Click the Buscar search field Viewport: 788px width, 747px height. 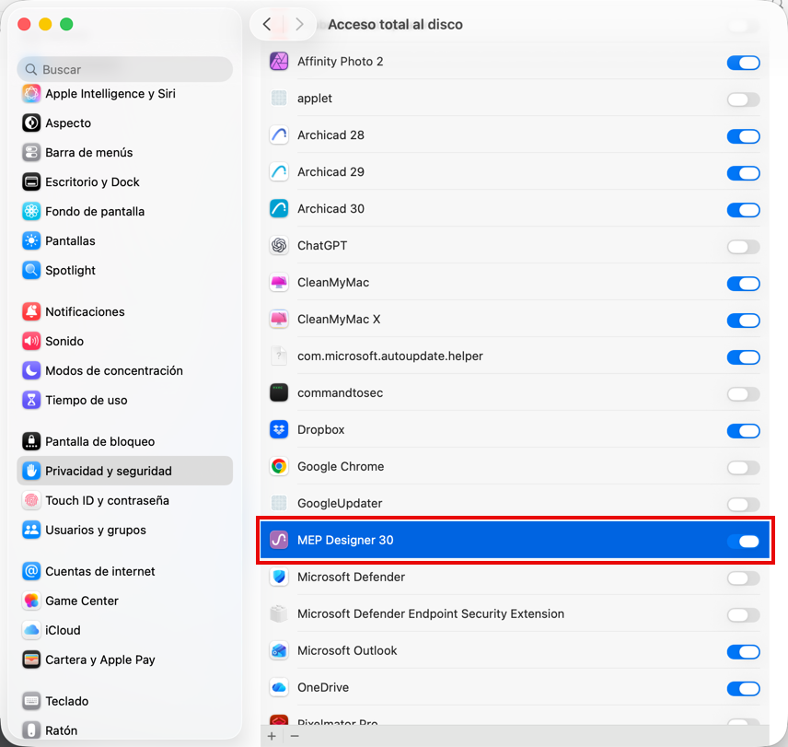[x=124, y=69]
